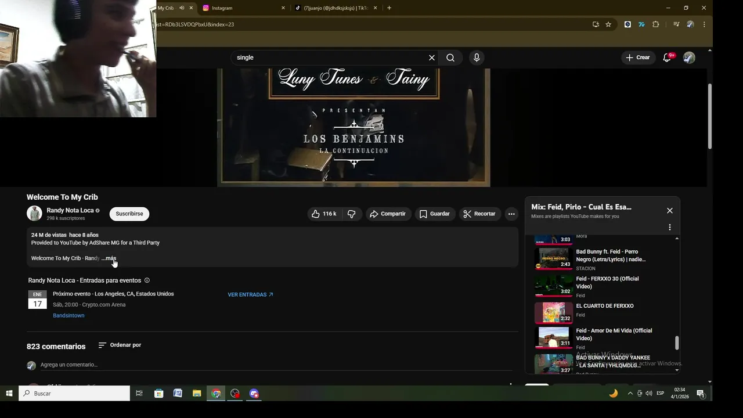
Task: Click the volume icon in system tray
Action: pos(648,393)
